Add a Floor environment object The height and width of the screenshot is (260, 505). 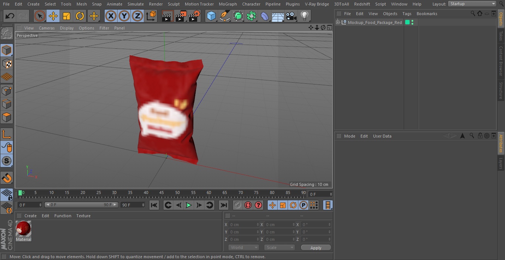pyautogui.click(x=278, y=16)
